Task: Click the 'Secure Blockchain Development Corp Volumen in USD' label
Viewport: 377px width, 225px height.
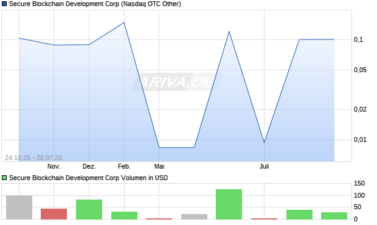Action: (88, 178)
